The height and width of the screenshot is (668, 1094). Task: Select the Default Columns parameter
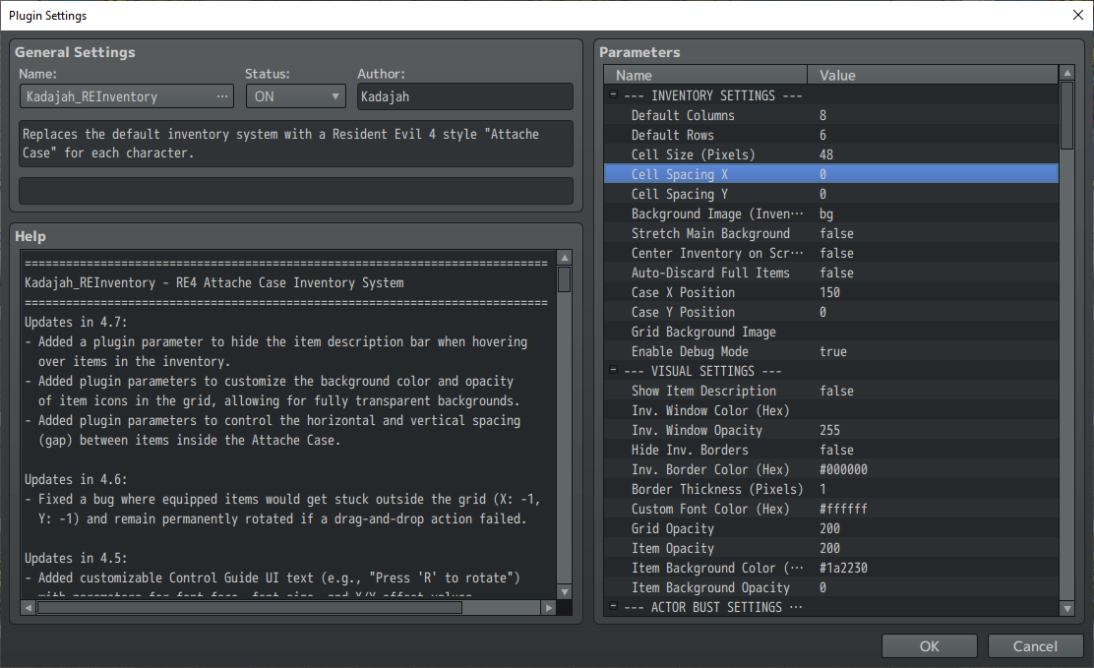[831, 115]
